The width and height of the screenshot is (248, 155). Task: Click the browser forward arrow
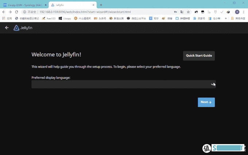pyautogui.click(x=10, y=12)
